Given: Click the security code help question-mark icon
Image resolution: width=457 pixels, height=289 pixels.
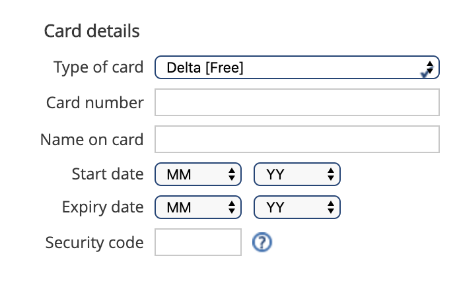Looking at the screenshot, I should pos(262,242).
